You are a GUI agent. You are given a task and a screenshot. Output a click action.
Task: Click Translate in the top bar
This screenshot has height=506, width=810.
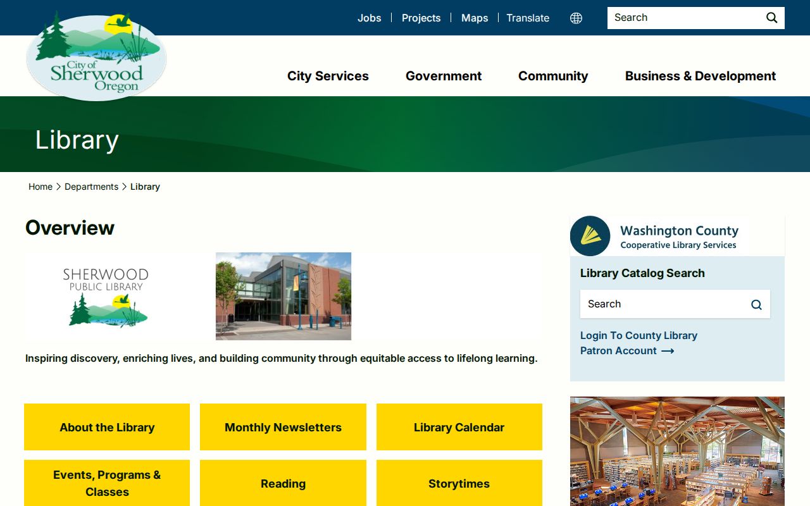pos(528,18)
